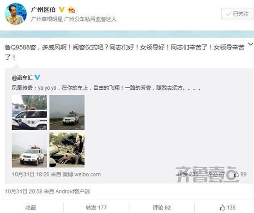254x213 pixels.
Task: Click the membership crown badge icon
Action: coord(72,10)
